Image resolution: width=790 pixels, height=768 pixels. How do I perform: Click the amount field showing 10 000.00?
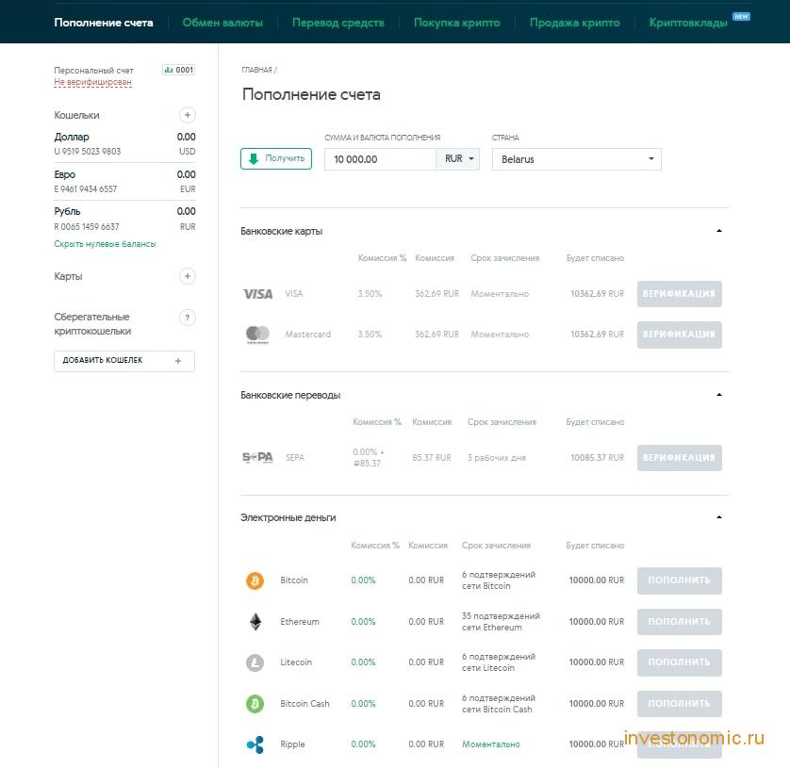pyautogui.click(x=380, y=159)
